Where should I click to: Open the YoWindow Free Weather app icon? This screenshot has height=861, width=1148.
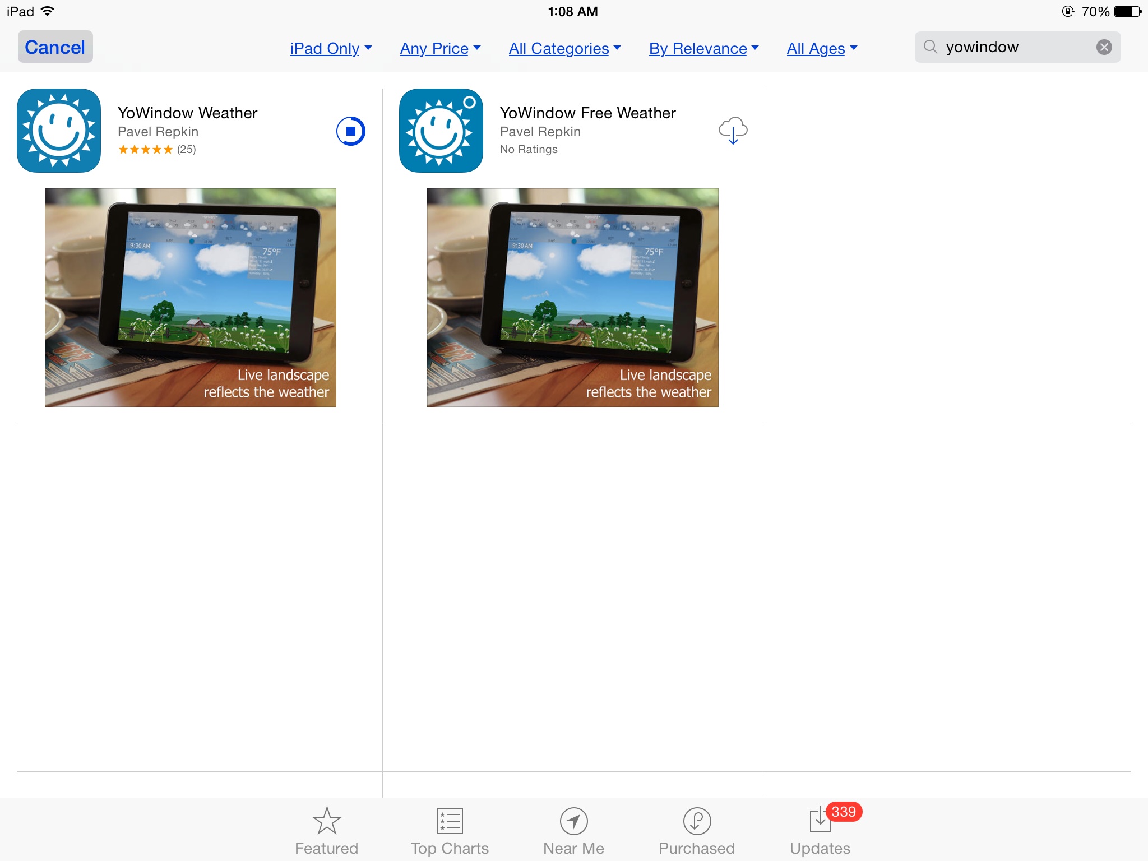[441, 131]
